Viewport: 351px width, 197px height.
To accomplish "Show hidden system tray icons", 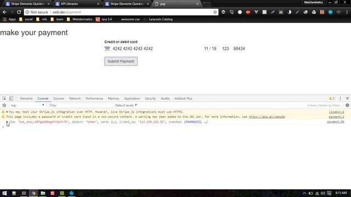I will [304, 193].
